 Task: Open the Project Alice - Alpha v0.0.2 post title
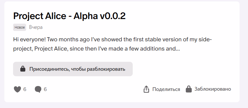coord(69,16)
